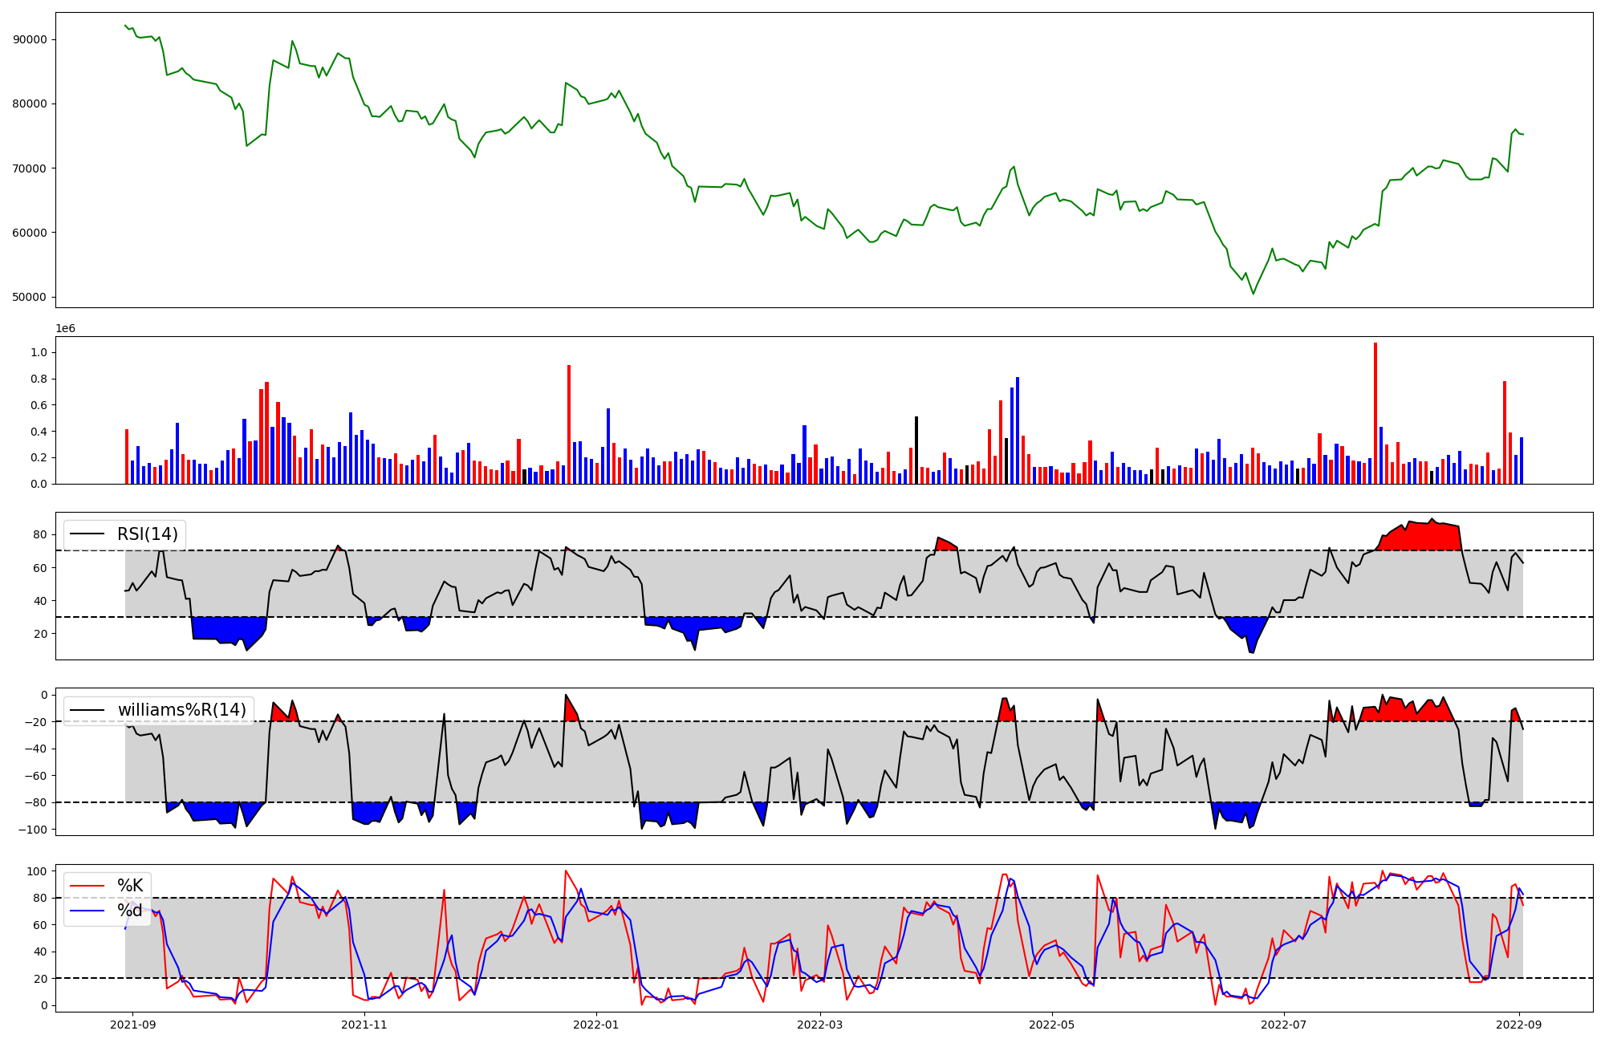Click the 2022-07 x-axis tick label

pos(1284,1025)
